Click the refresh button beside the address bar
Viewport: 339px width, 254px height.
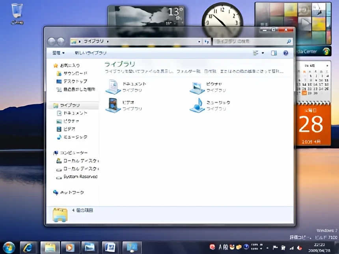tap(207, 41)
